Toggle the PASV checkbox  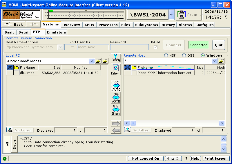click(x=156, y=47)
